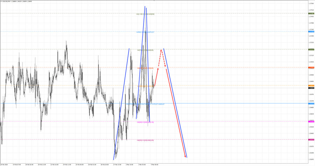Select the magenta H4[3/8] level label
Image resolution: width=315 pixels, height=166 pixels.
point(145,122)
